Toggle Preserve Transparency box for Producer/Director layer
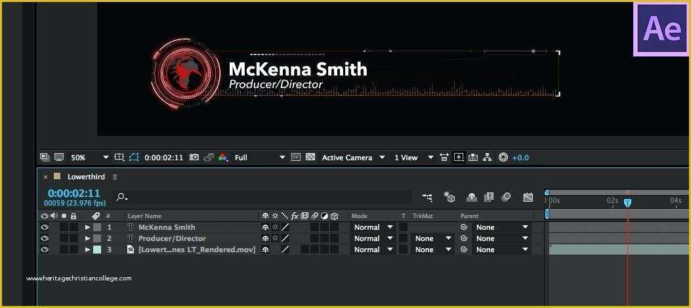 [403, 238]
